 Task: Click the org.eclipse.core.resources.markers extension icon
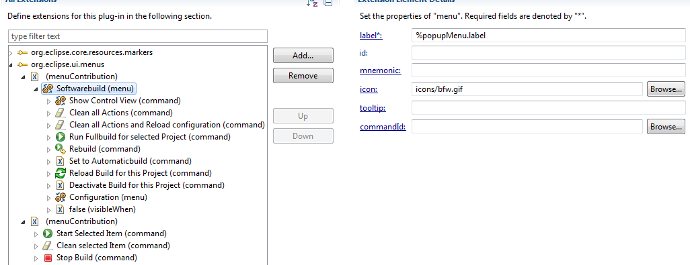click(22, 52)
